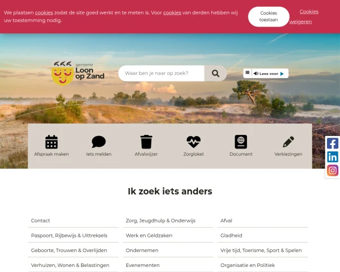Screen dimensions: 340x272
Task: Click the Cookies toestaan button
Action: tap(269, 16)
